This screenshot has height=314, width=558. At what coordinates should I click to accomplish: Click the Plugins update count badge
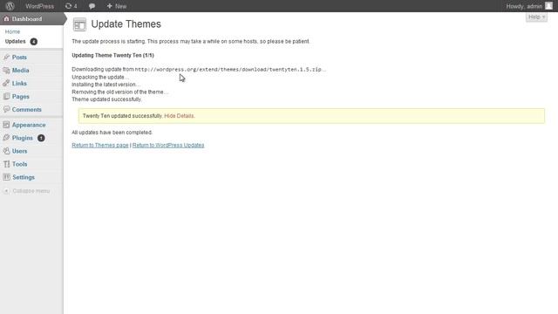click(41, 138)
